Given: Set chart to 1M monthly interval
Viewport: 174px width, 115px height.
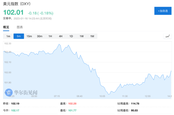Looking at the screenshot, I should [92, 36].
